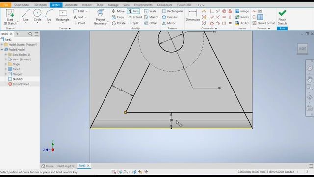This screenshot has width=314, height=177.
Task: Click Mirror pattern tool
Action: pyautogui.click(x=169, y=23)
